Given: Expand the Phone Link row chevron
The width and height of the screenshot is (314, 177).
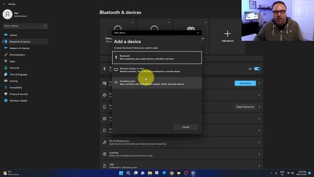Looking at the screenshot, I should pyautogui.click(x=259, y=107).
